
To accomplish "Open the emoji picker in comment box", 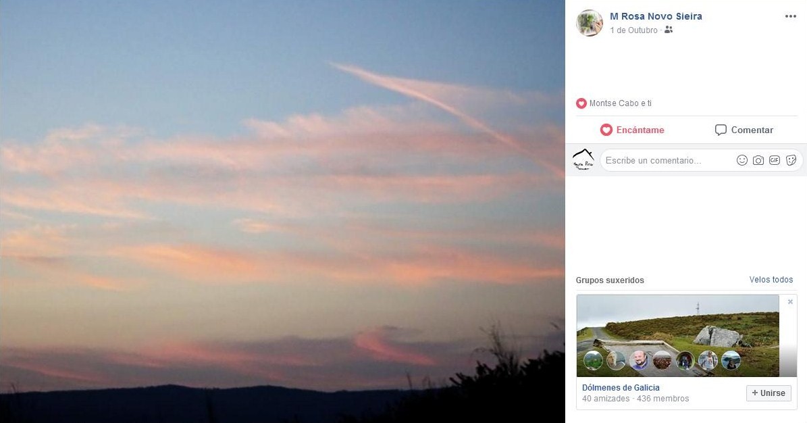I will tap(741, 160).
